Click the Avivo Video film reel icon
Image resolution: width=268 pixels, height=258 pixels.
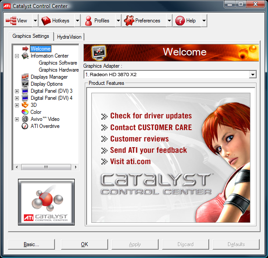click(25, 119)
